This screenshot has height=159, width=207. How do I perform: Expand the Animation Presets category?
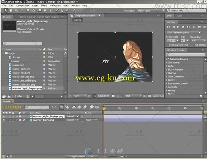(167, 59)
